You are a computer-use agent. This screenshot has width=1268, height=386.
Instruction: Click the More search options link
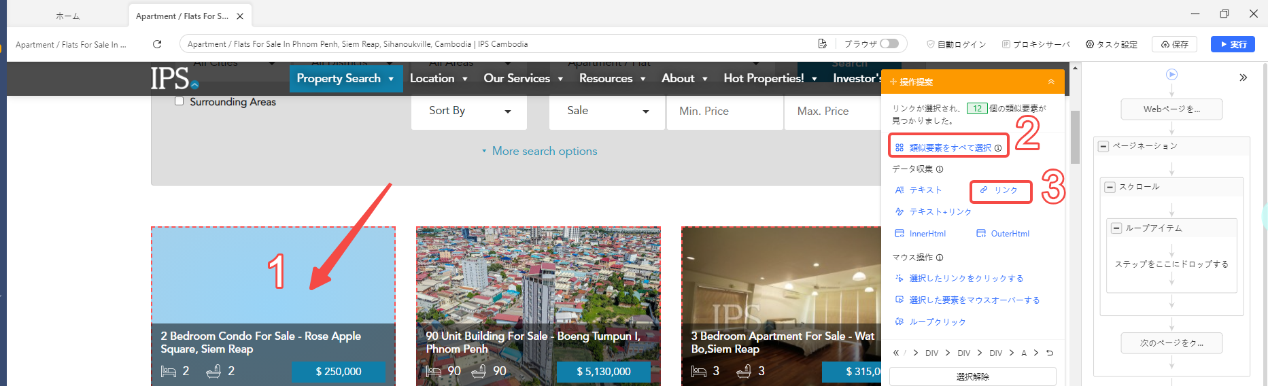point(544,151)
